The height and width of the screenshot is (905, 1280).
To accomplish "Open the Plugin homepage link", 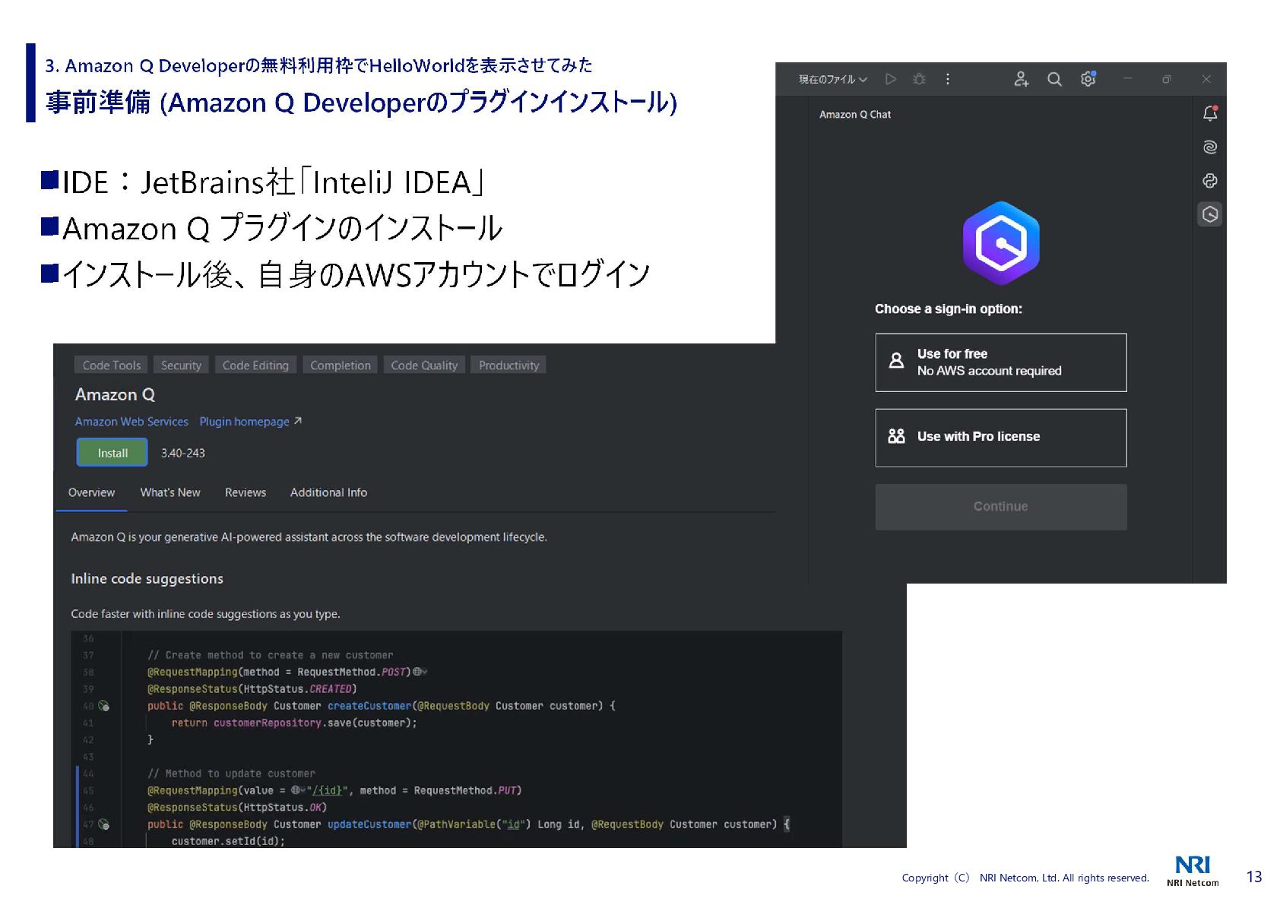I will coord(250,422).
